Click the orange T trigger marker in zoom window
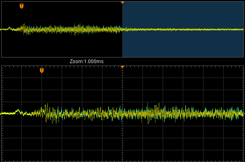245x162 pixels. pos(42,70)
